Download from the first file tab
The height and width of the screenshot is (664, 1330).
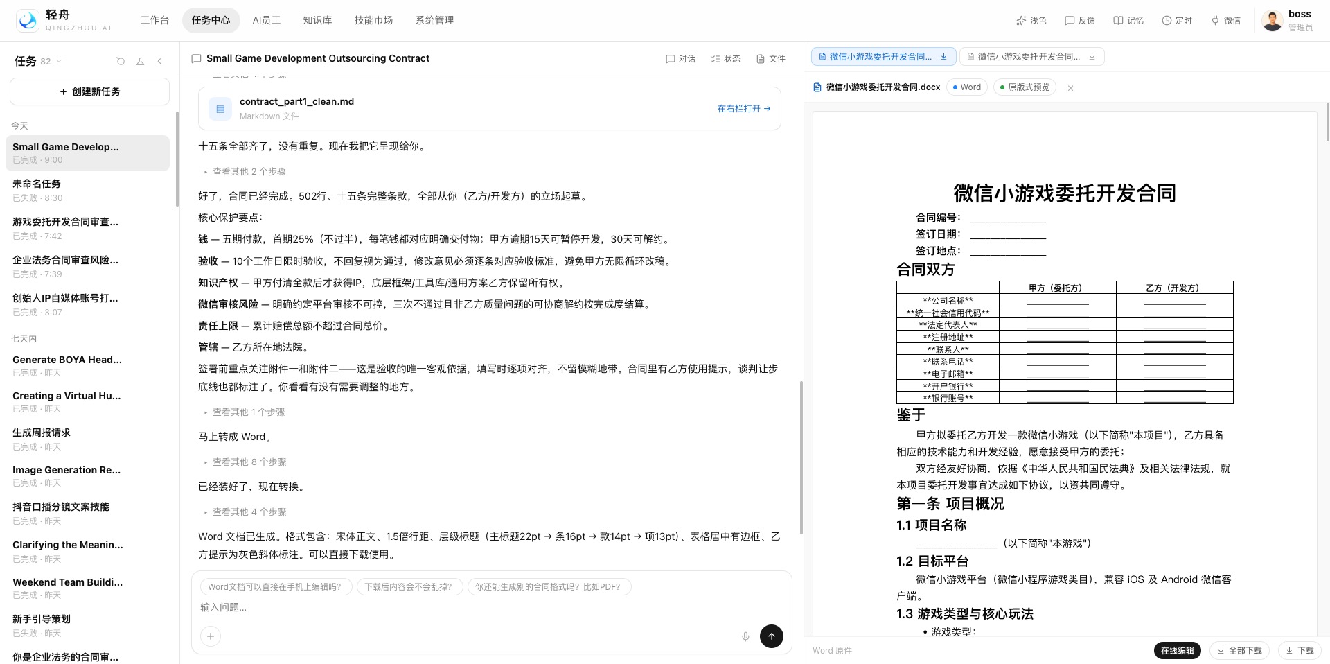943,57
